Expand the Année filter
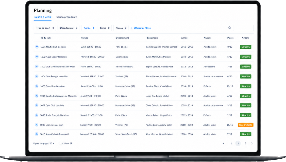Viewport: 286px width, 162px height. click(x=89, y=28)
